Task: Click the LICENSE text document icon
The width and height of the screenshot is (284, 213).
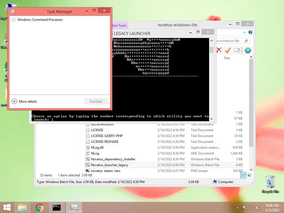Action: tap(88, 130)
